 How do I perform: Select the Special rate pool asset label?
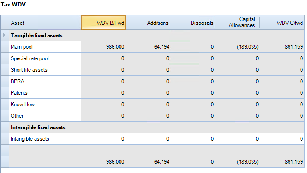(30, 58)
